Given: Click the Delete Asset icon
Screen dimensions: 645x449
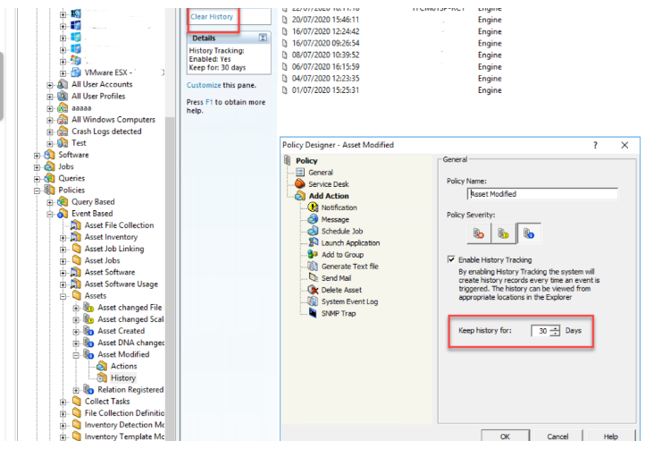Looking at the screenshot, I should [314, 289].
